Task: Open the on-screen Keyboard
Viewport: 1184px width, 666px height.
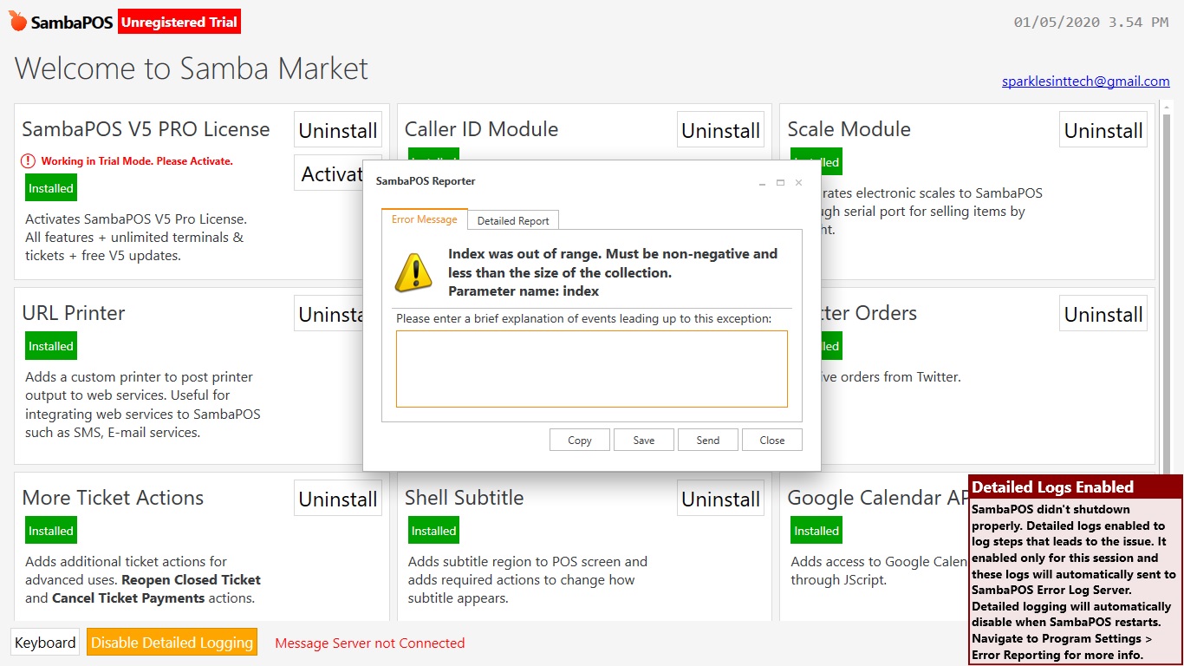Action: click(x=45, y=643)
